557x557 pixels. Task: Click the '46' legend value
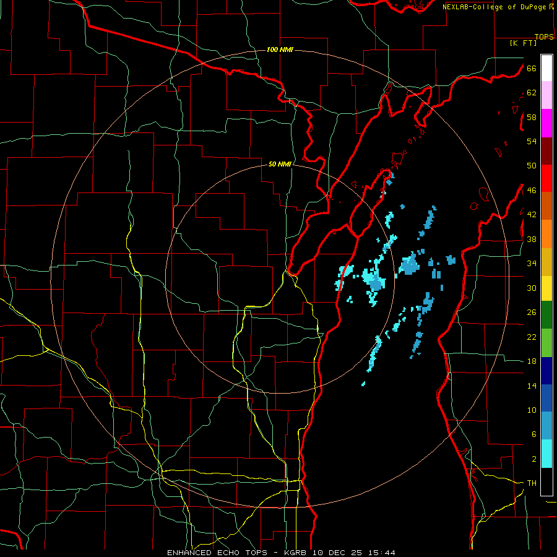tap(532, 191)
